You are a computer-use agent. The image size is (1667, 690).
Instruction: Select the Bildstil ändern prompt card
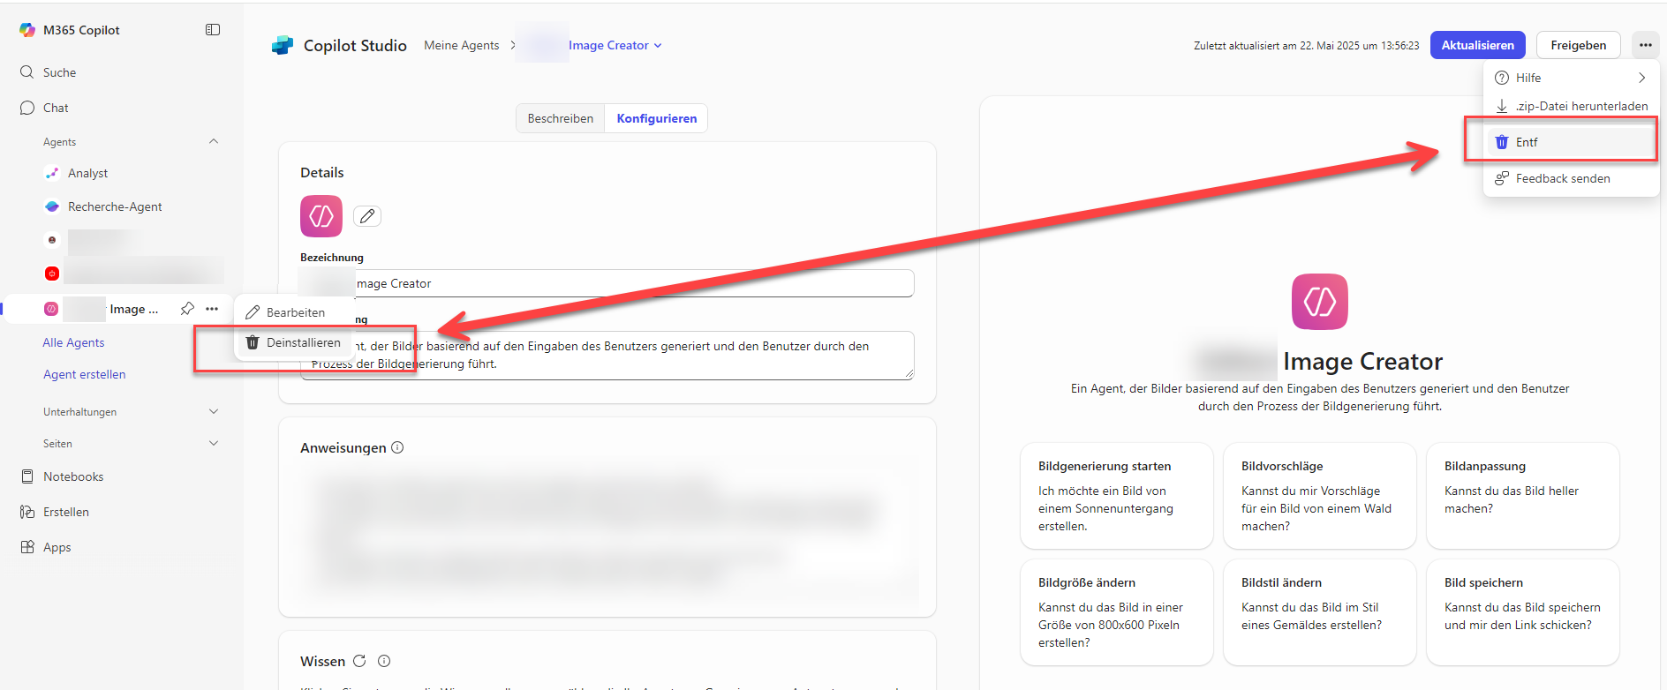[x=1320, y=612]
